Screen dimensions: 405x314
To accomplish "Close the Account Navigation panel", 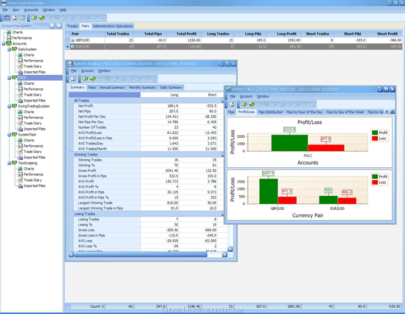I will click(59, 26).
